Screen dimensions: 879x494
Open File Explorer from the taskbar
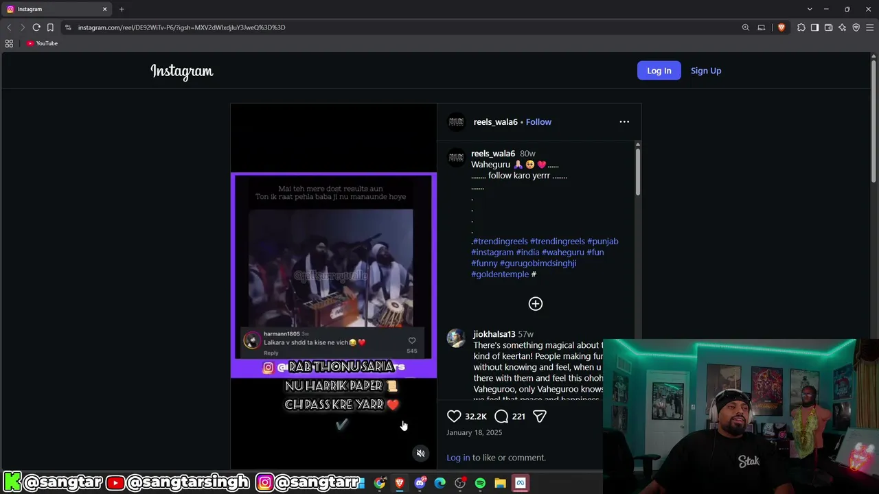[x=501, y=483]
